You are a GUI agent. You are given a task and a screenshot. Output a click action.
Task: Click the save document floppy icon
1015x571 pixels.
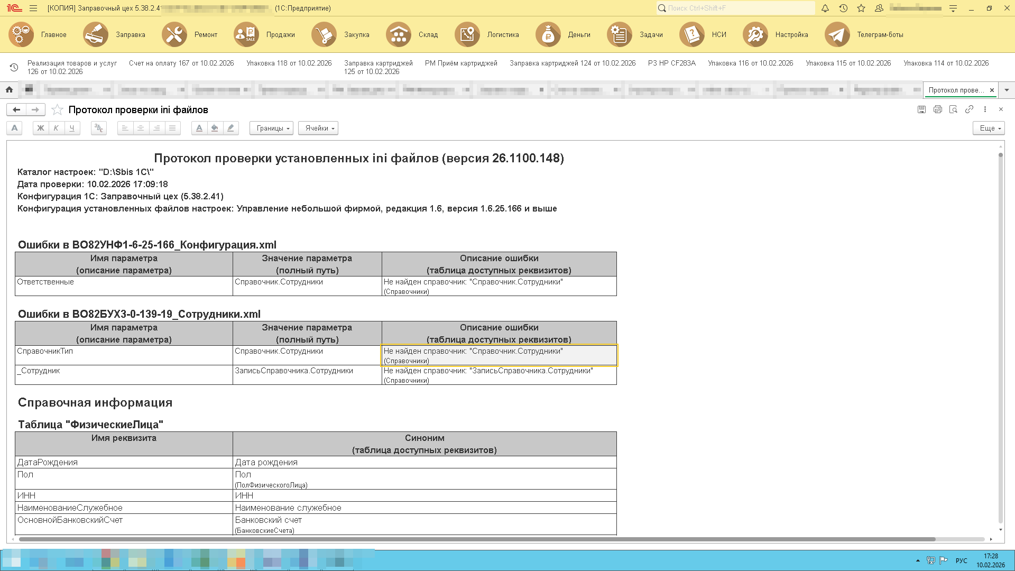pyautogui.click(x=921, y=109)
